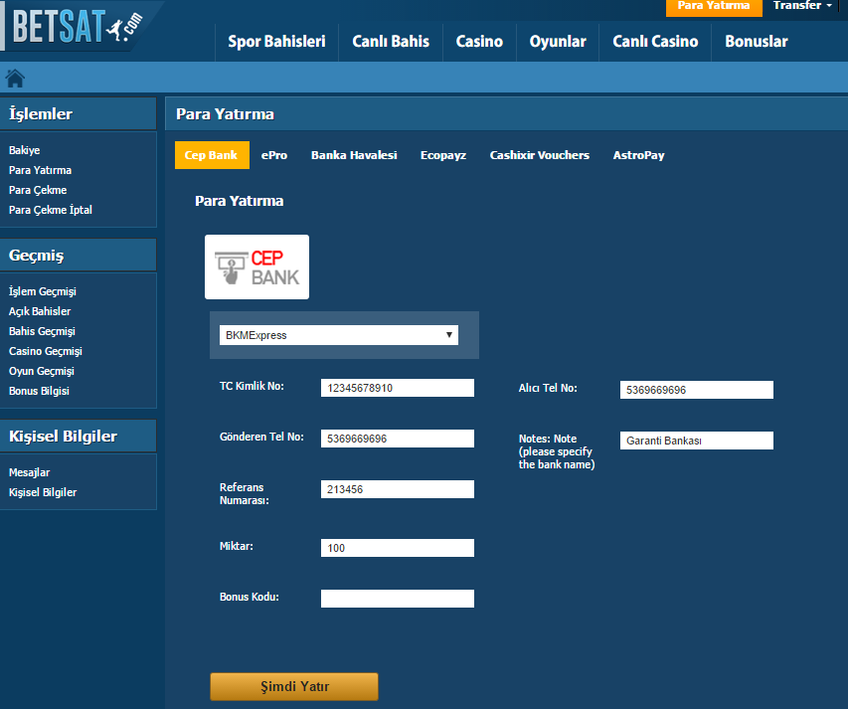Select the Cep Bank tab

212,155
